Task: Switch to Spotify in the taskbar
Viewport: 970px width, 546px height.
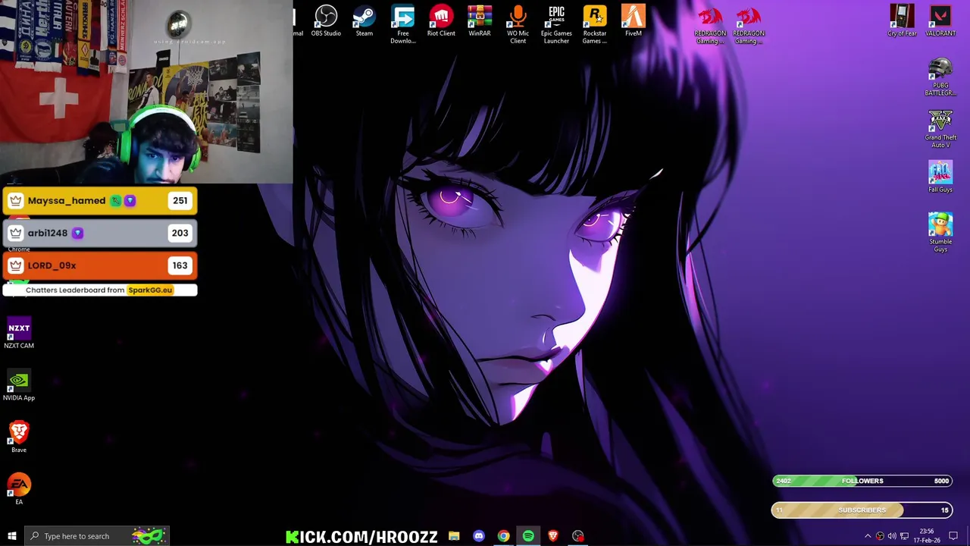Action: point(528,536)
